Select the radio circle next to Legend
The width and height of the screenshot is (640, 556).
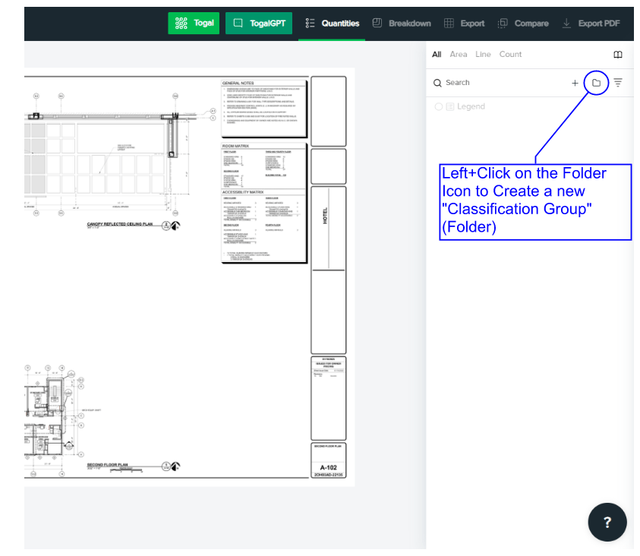438,106
